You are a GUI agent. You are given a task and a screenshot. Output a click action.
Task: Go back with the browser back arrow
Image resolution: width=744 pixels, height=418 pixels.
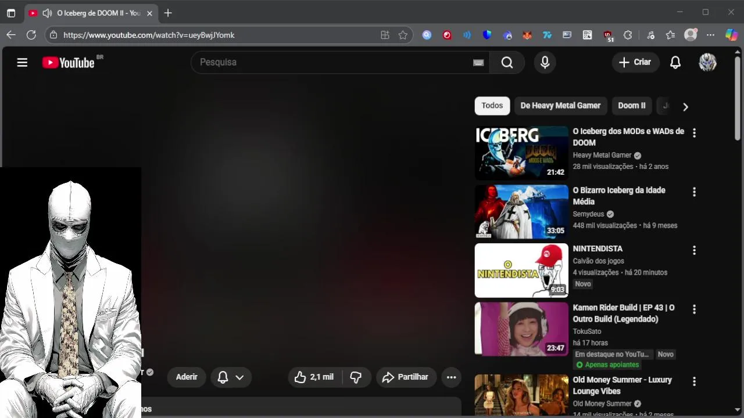[x=11, y=35]
